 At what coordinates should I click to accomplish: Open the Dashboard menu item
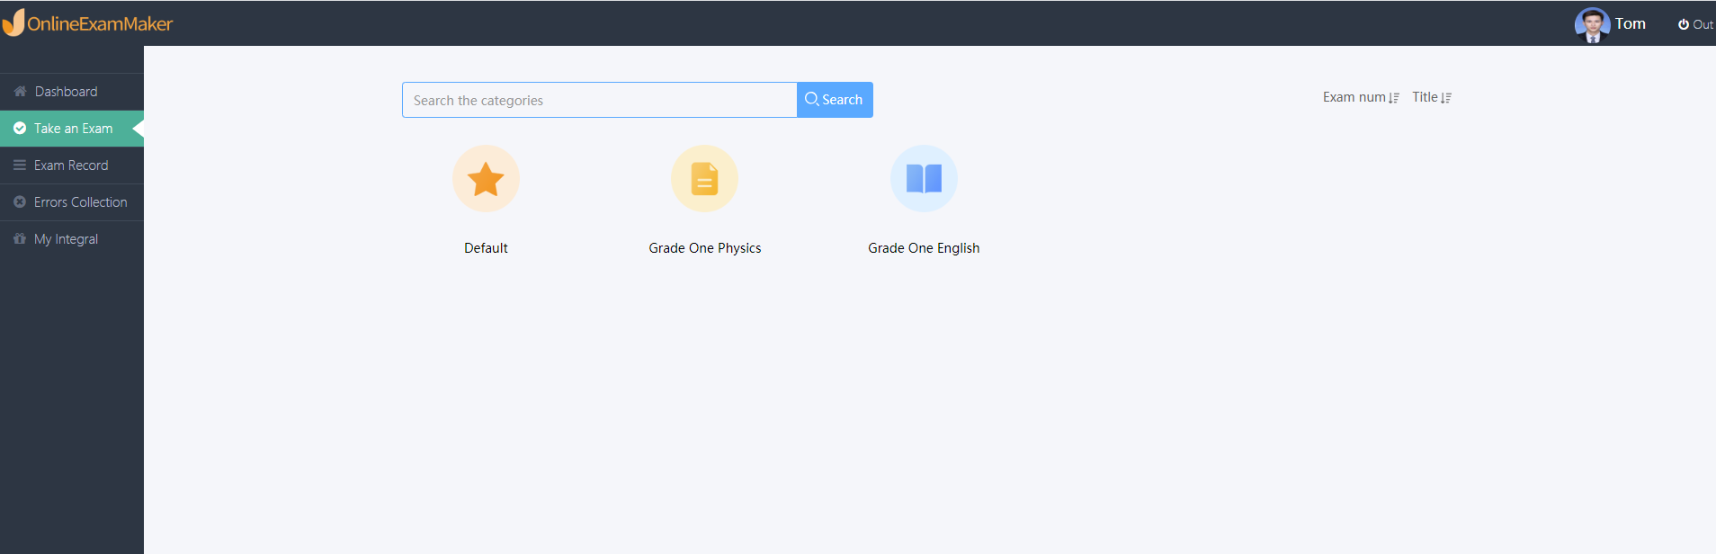coord(72,92)
